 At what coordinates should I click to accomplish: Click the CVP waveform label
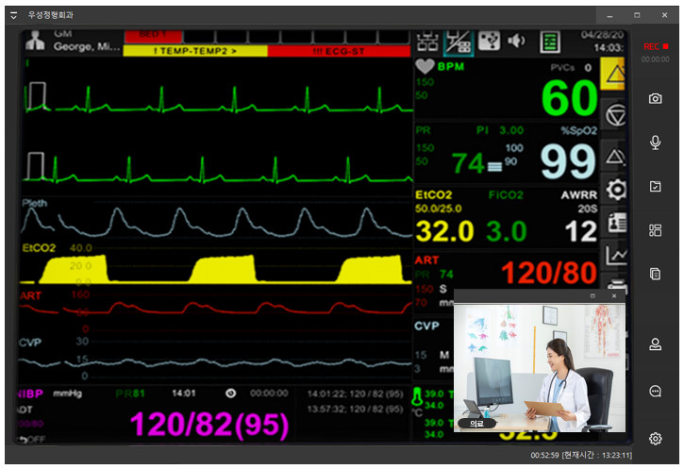29,343
